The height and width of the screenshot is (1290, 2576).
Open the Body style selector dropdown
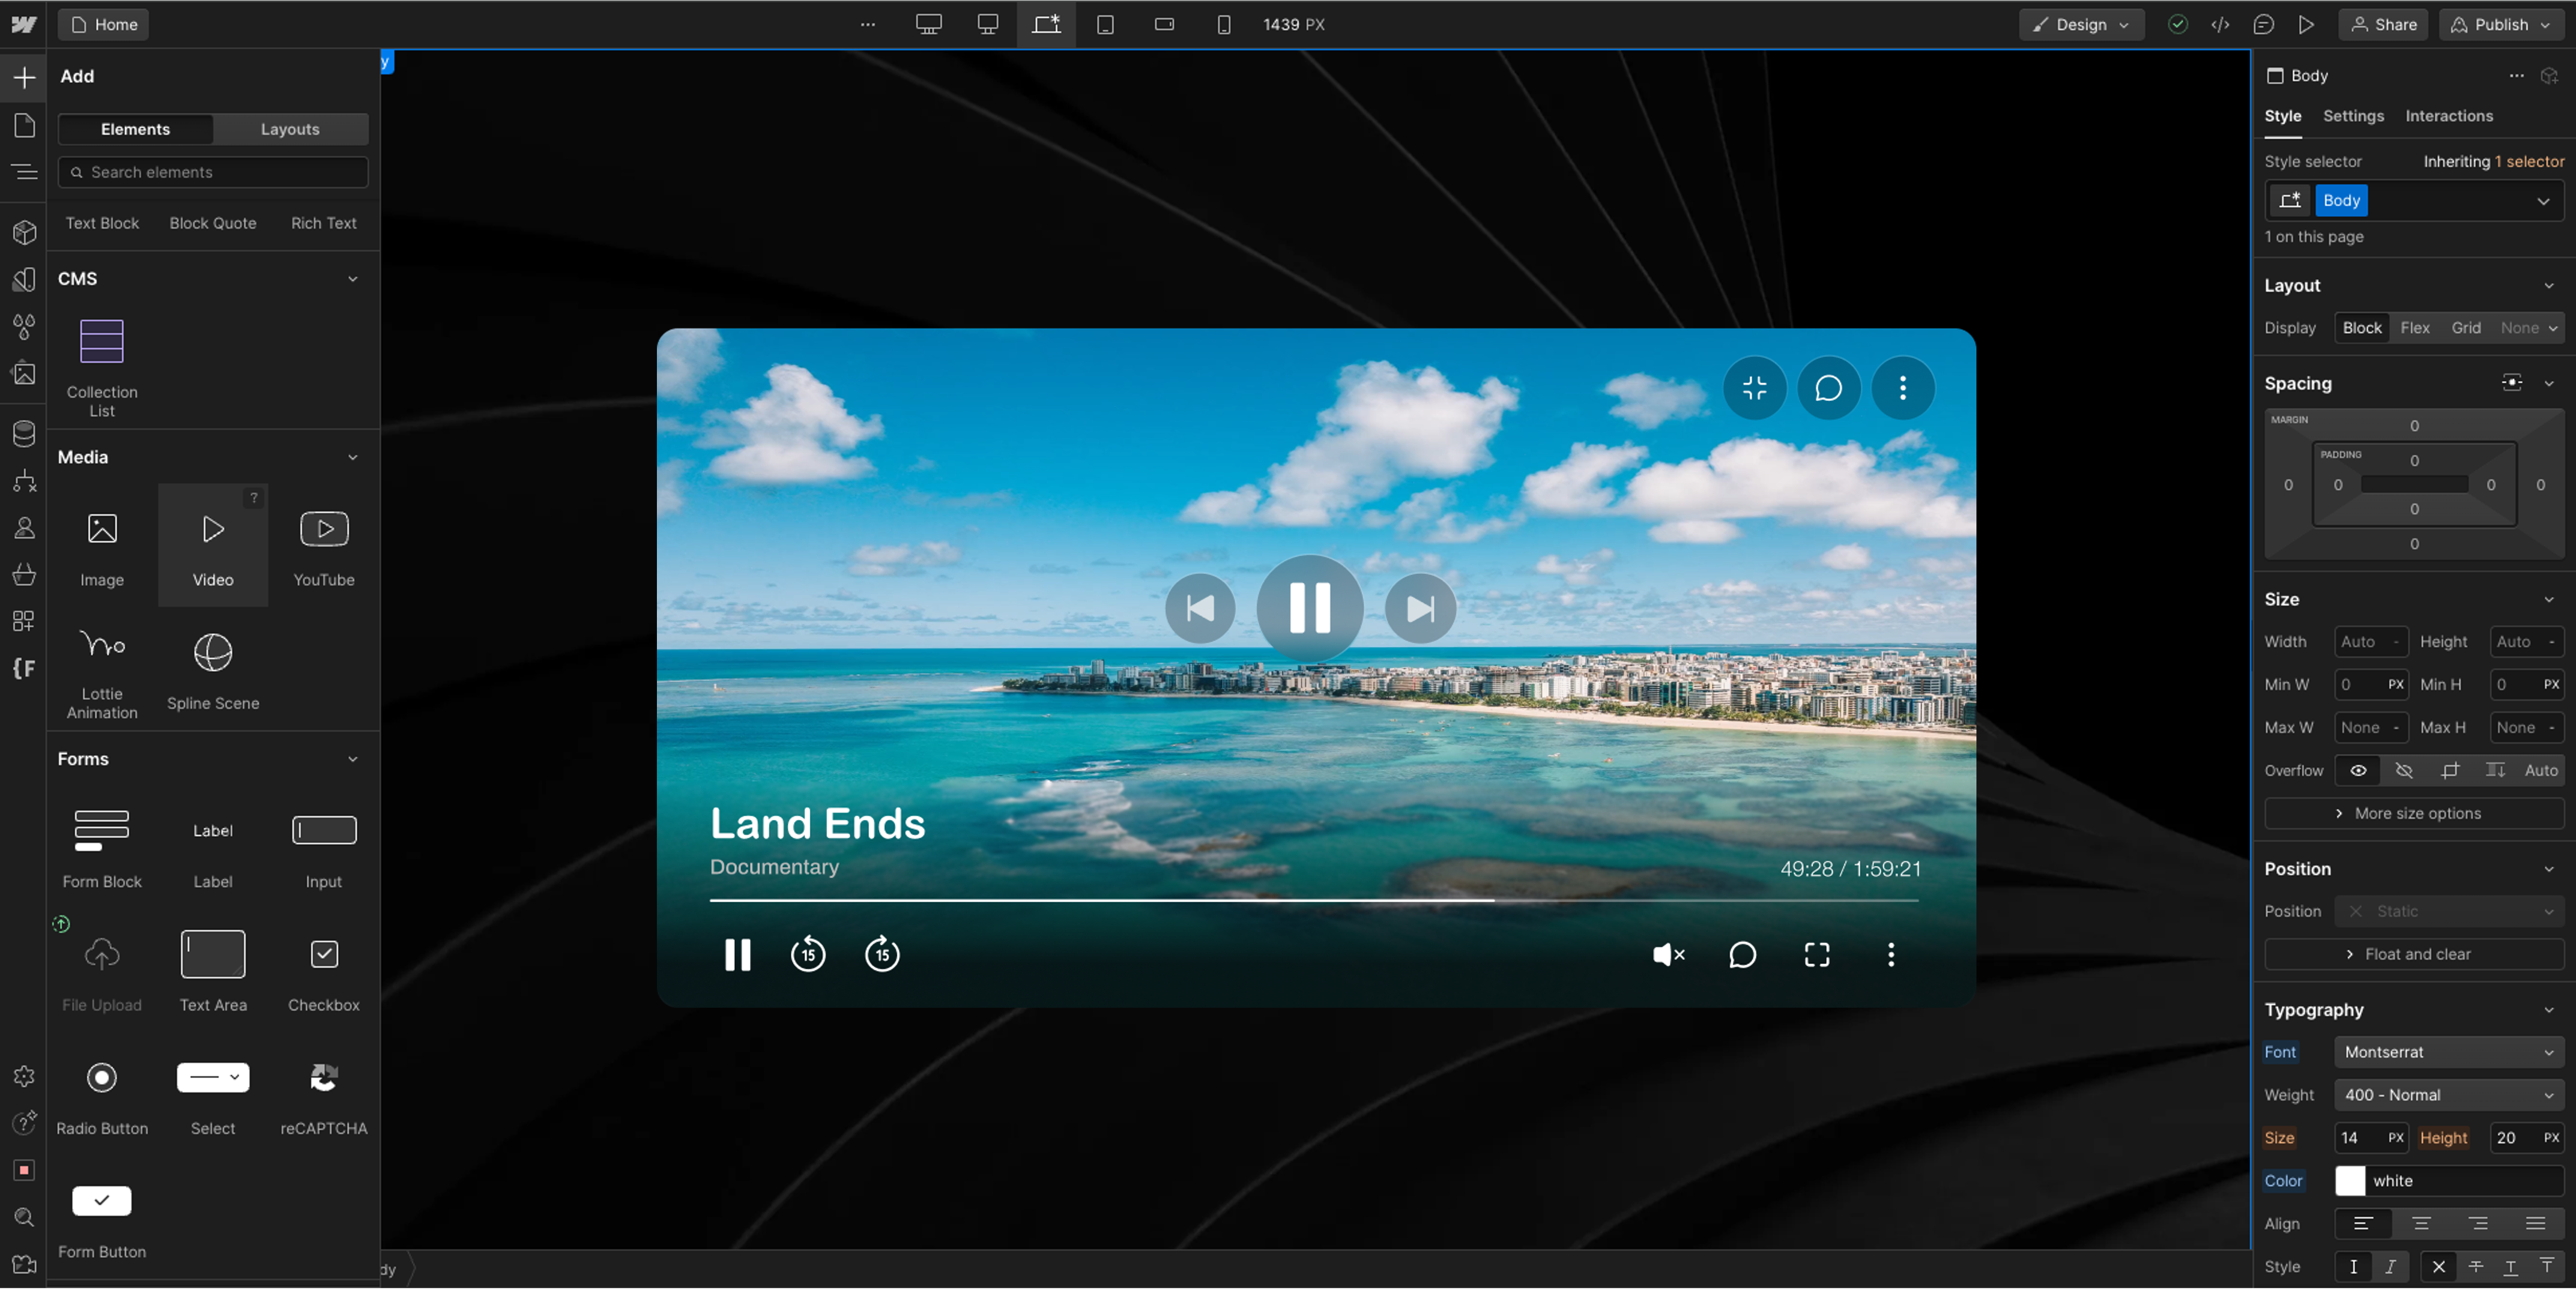click(x=2542, y=201)
